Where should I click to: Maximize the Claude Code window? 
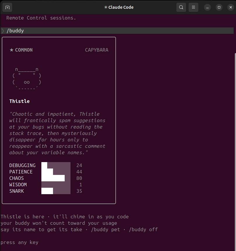(x=219, y=7)
